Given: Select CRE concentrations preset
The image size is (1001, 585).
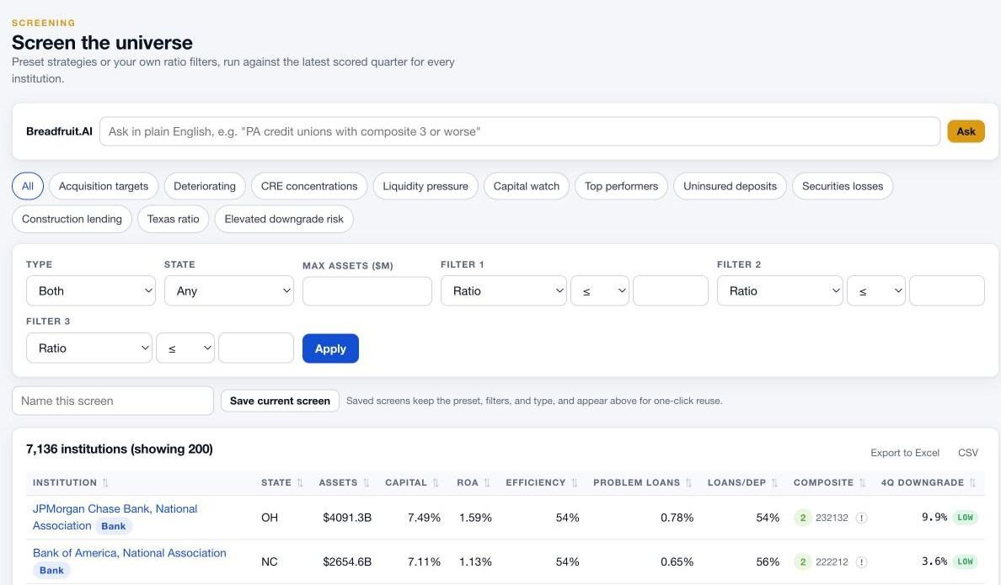Looking at the screenshot, I should point(309,186).
